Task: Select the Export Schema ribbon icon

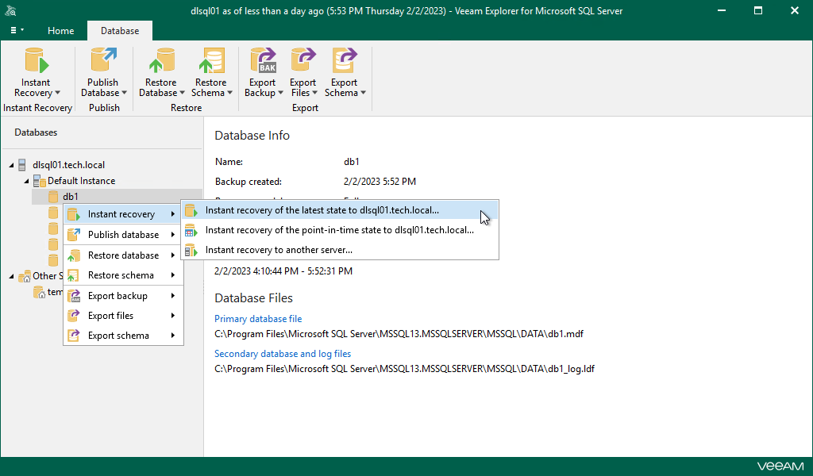Action: (344, 63)
